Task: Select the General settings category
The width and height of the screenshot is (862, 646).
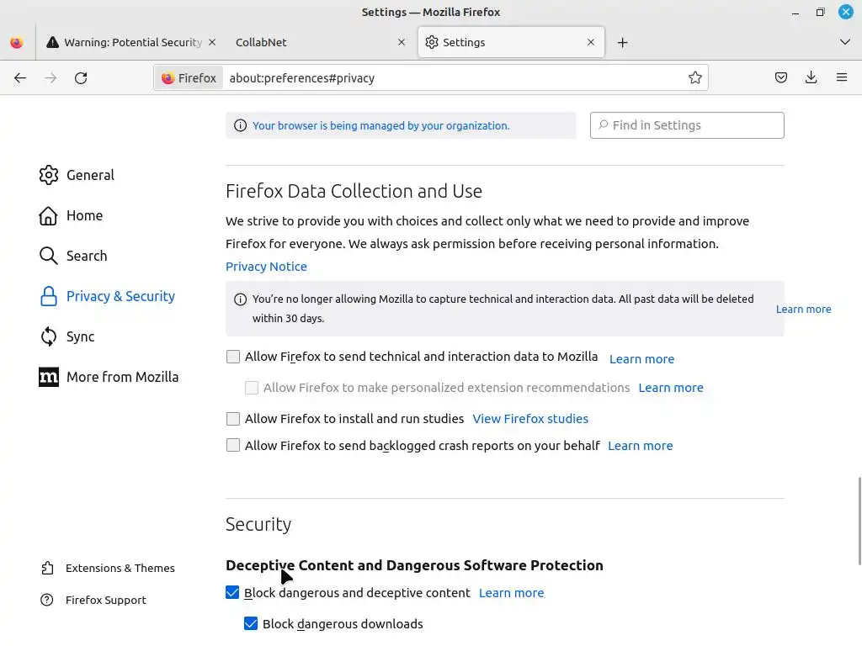Action: pos(89,175)
